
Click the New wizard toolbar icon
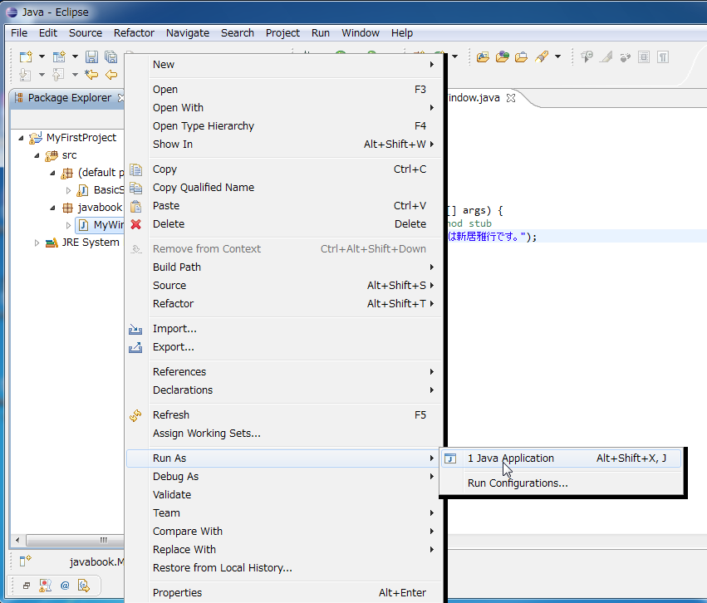click(x=25, y=57)
